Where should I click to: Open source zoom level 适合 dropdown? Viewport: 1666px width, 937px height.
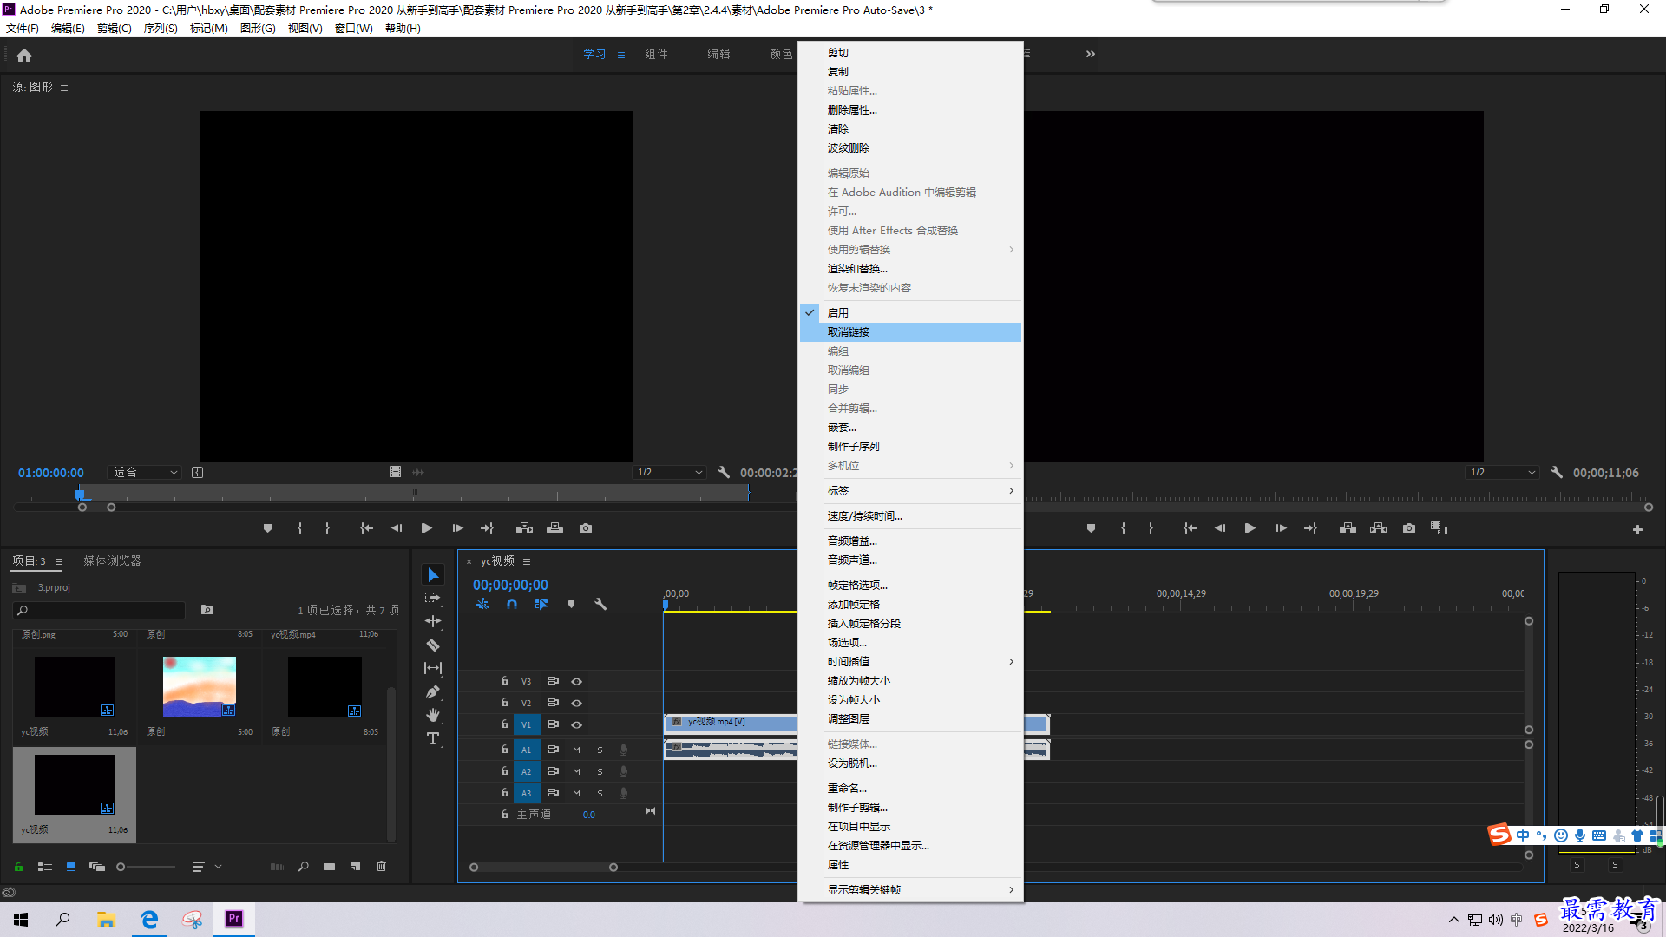pos(145,472)
